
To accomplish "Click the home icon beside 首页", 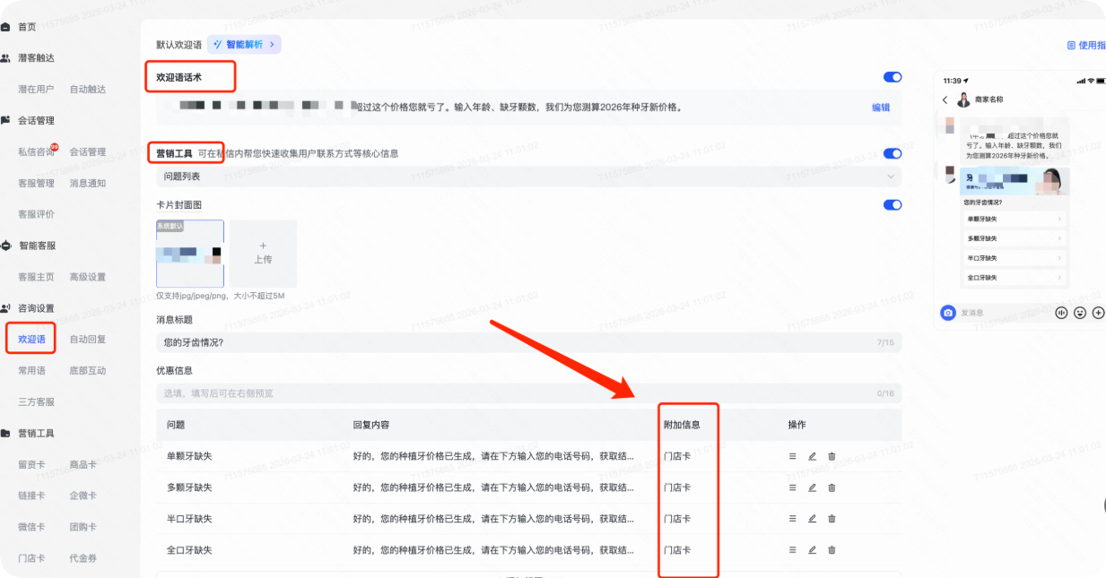I will click(6, 27).
